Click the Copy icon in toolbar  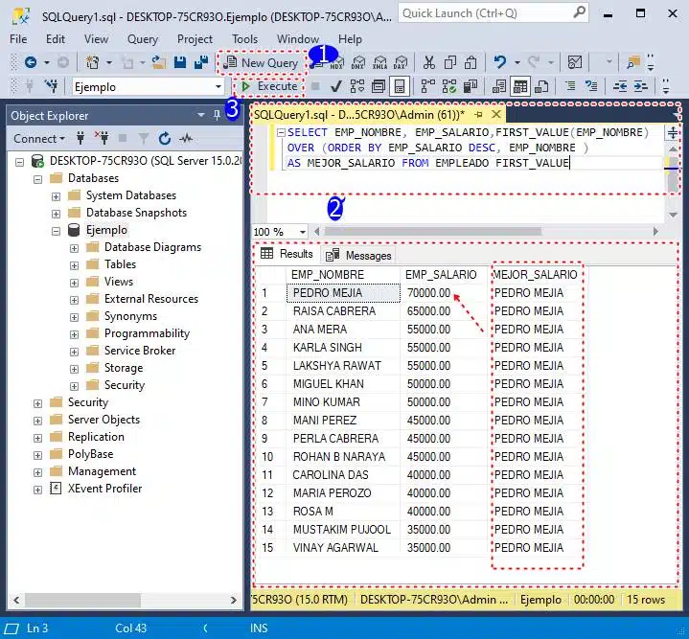[450, 62]
